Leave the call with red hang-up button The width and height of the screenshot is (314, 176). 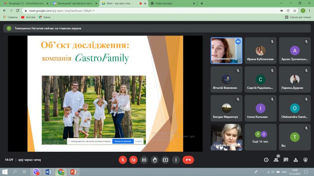188,160
